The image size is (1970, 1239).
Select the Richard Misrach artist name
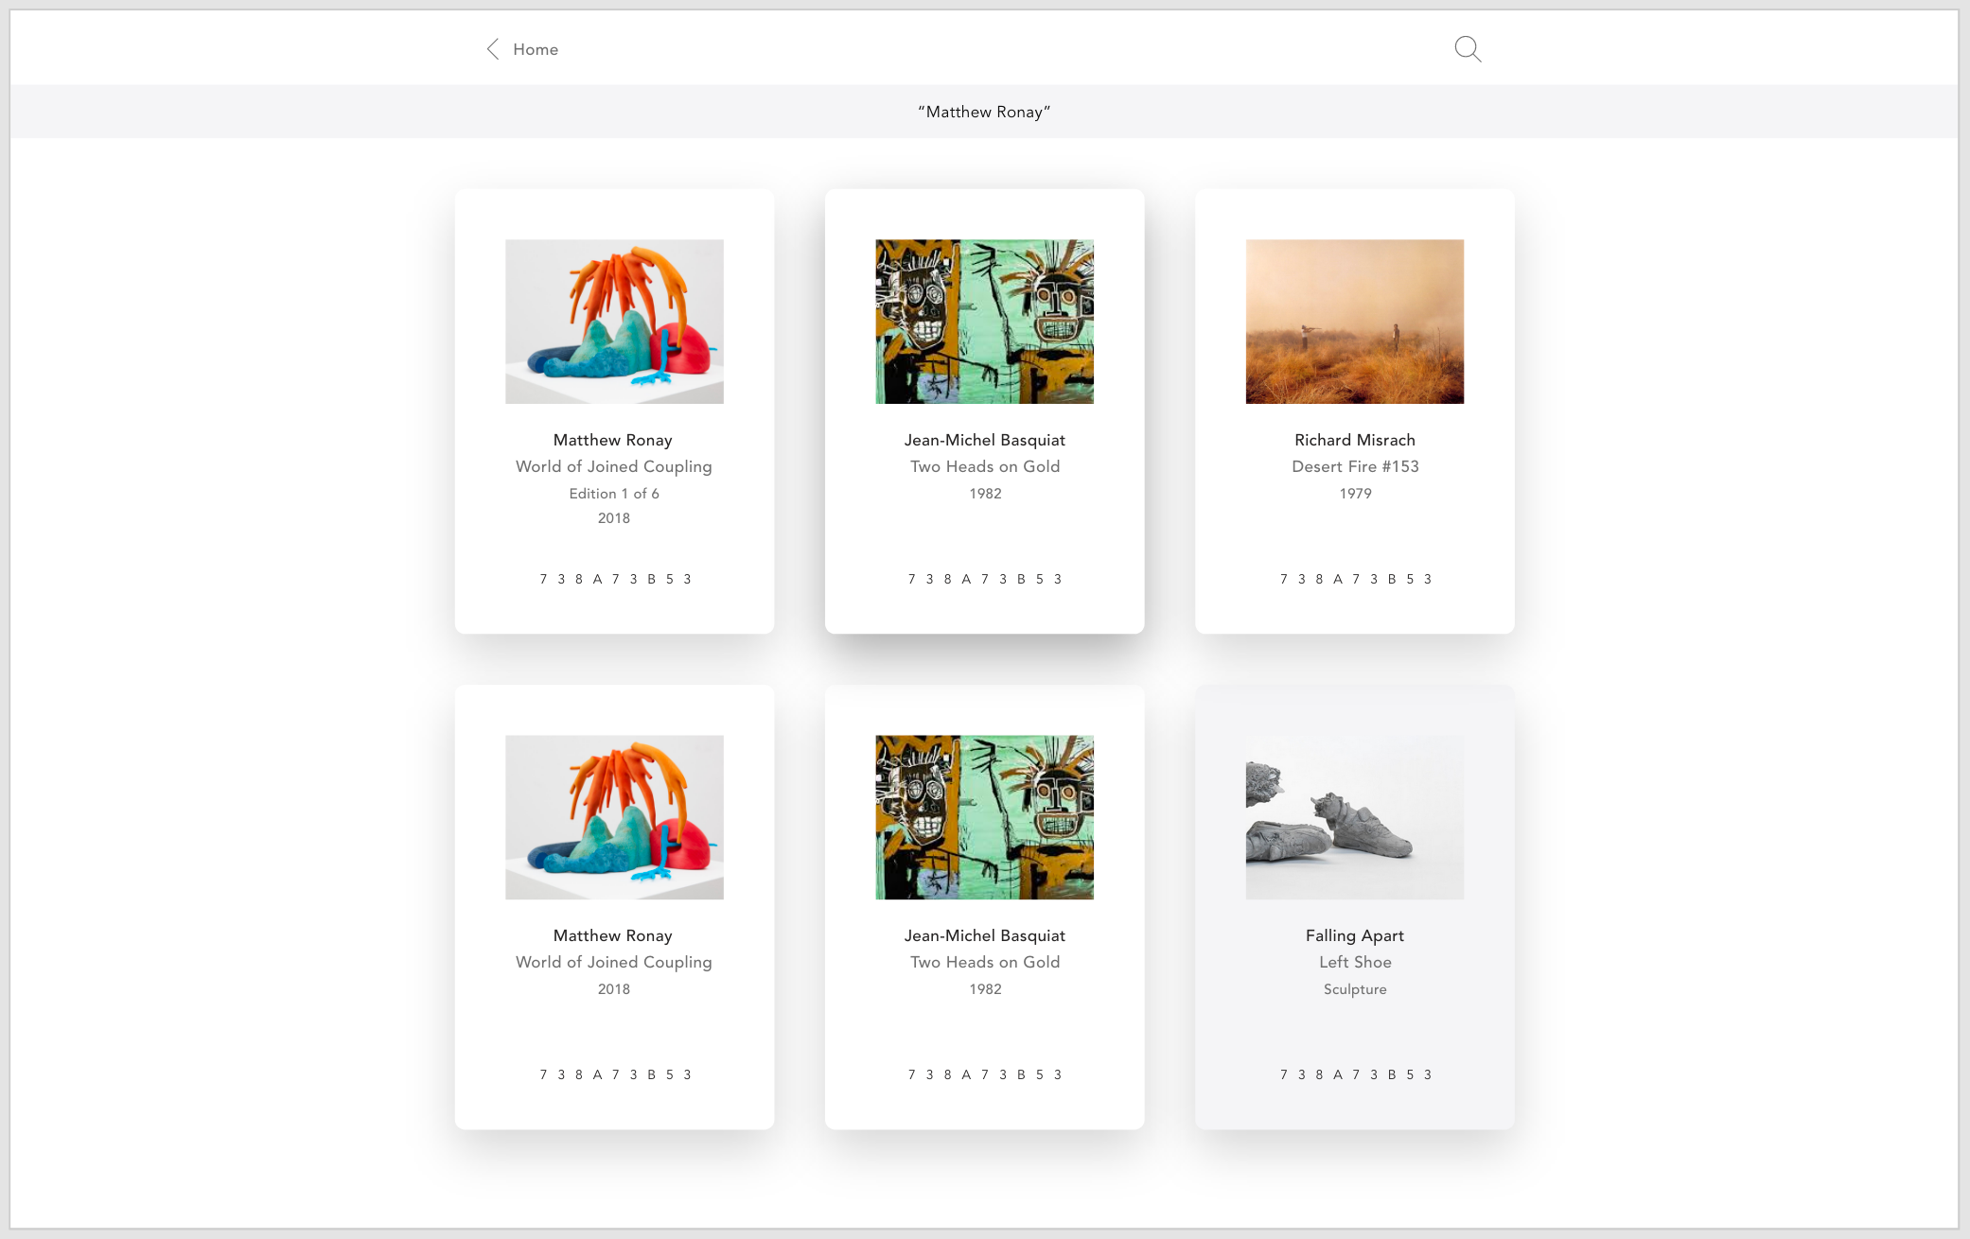1354,440
